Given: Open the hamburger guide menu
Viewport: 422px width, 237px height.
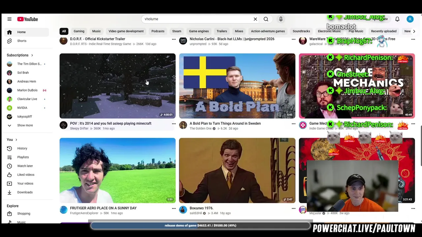Looking at the screenshot, I should (9, 19).
